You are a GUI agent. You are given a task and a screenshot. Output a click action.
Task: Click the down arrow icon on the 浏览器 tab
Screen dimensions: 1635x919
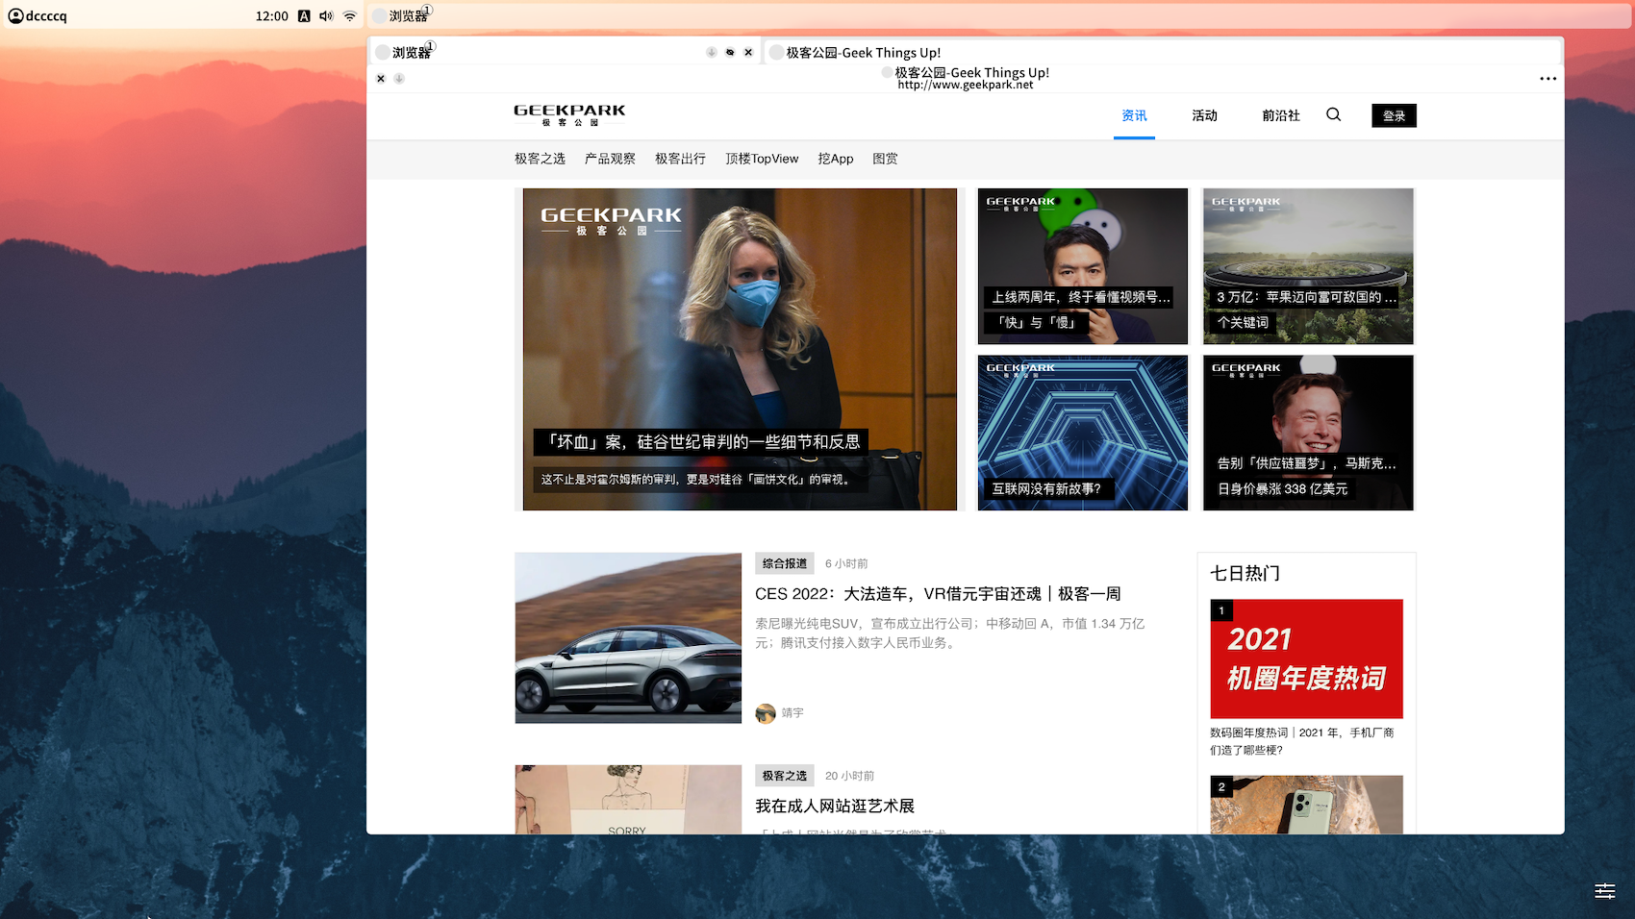(x=712, y=53)
